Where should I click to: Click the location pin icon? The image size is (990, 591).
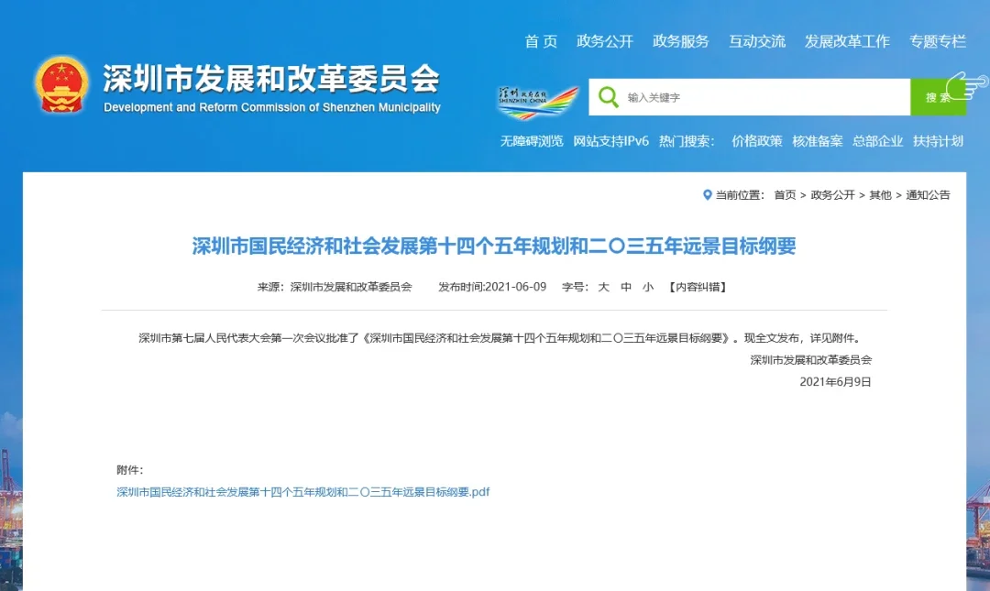(707, 195)
